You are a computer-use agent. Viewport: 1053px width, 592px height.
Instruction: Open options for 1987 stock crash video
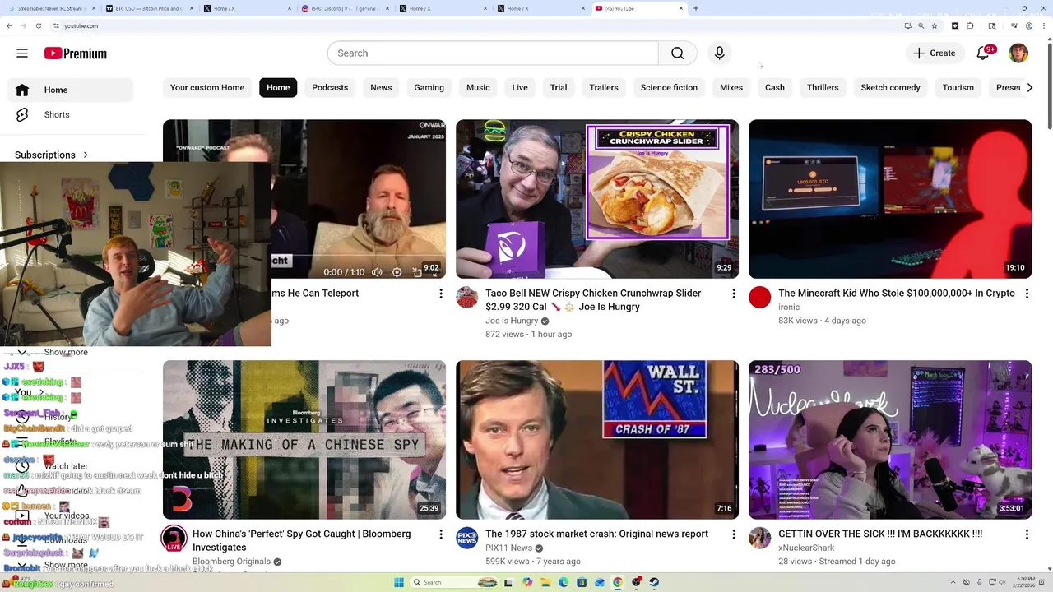point(734,534)
